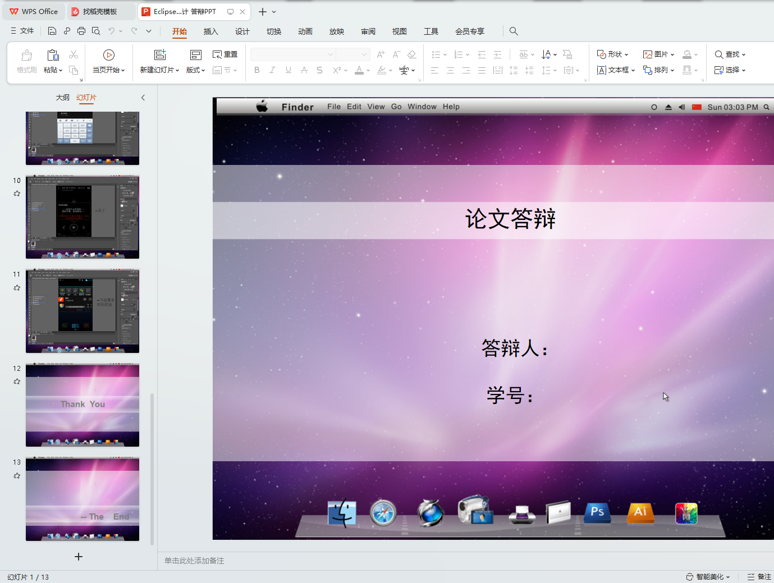774x583 pixels.
Task: Switch to Outline (大纲) pane view
Action: pos(63,98)
